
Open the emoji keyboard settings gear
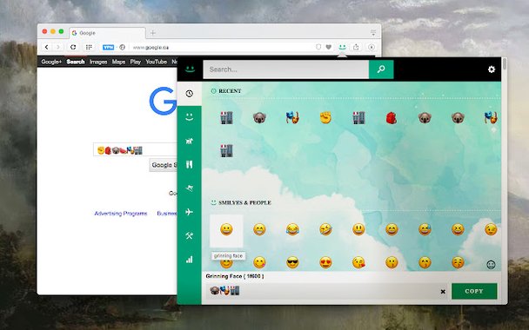(x=492, y=69)
